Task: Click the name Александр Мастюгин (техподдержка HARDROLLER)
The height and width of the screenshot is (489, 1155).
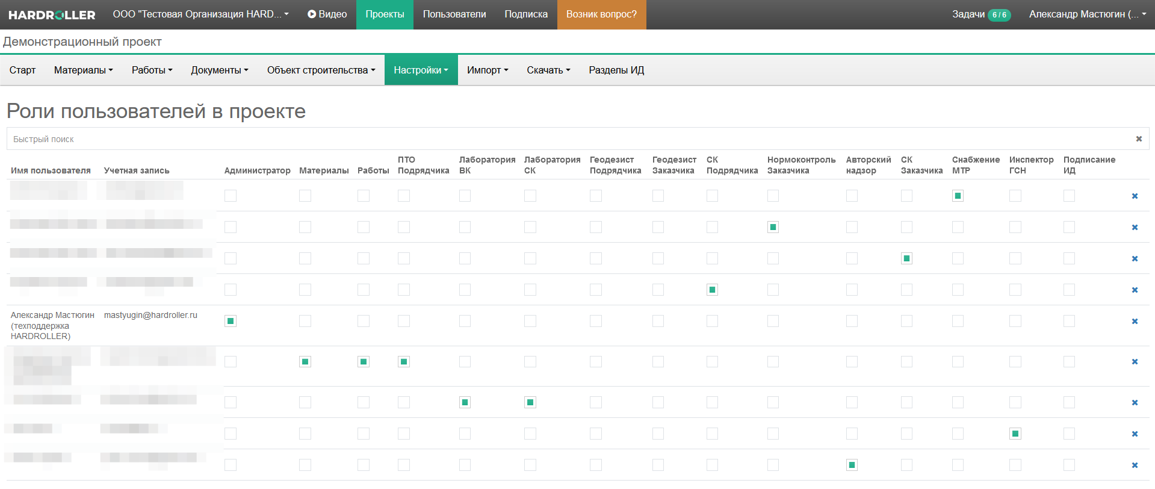Action: 52,326
